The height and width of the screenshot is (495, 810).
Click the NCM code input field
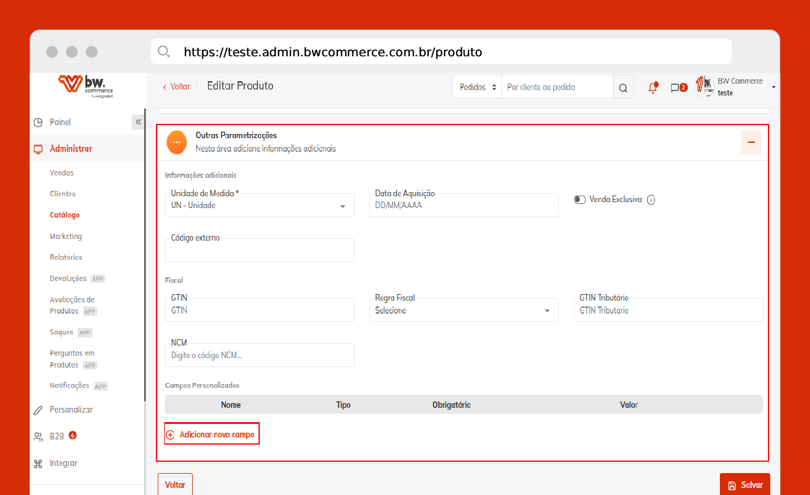tap(260, 356)
